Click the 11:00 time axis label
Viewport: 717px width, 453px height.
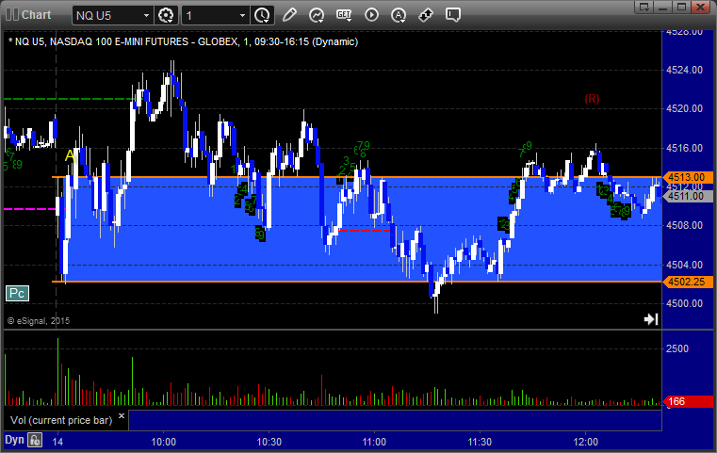tap(374, 442)
